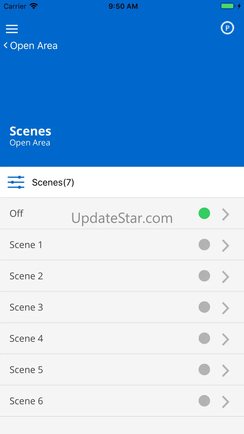Select the Scene 1 label
This screenshot has height=434, width=244.
[26, 245]
